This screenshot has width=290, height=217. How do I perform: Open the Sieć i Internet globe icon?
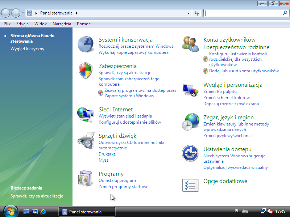[86, 115]
